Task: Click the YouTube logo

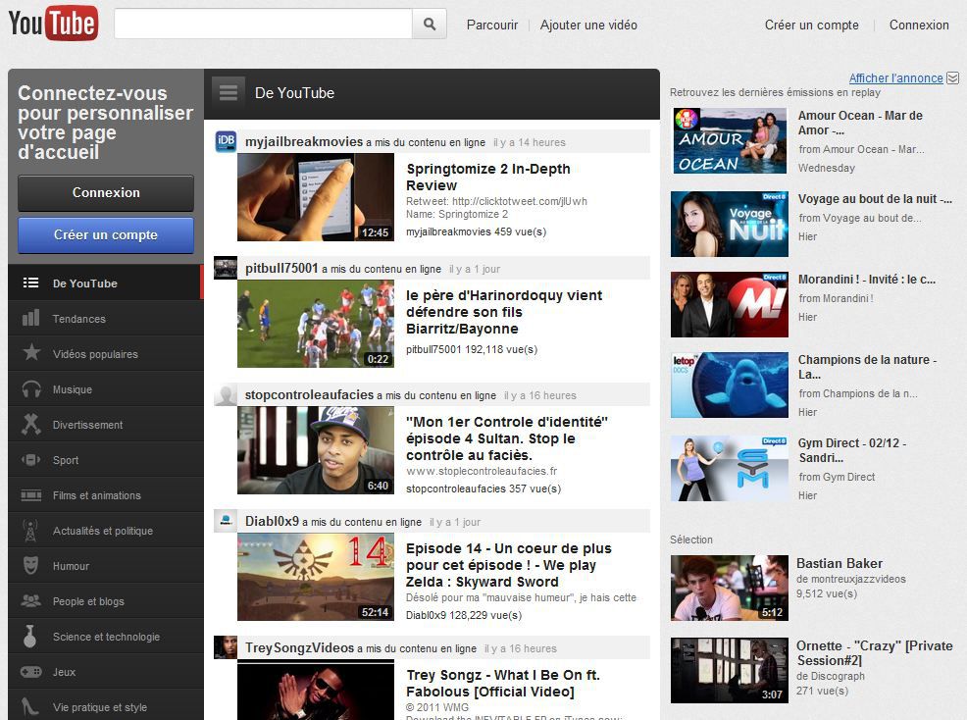Action: (x=53, y=24)
